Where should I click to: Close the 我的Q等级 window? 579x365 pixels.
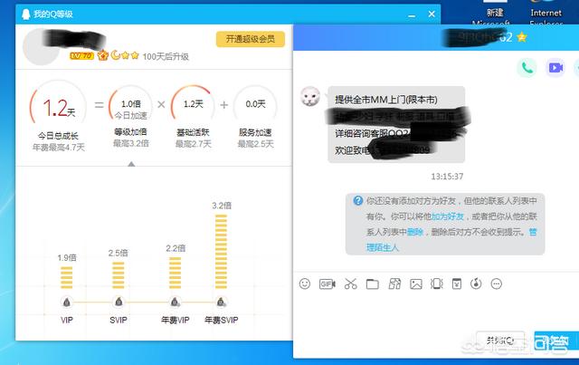(432, 14)
